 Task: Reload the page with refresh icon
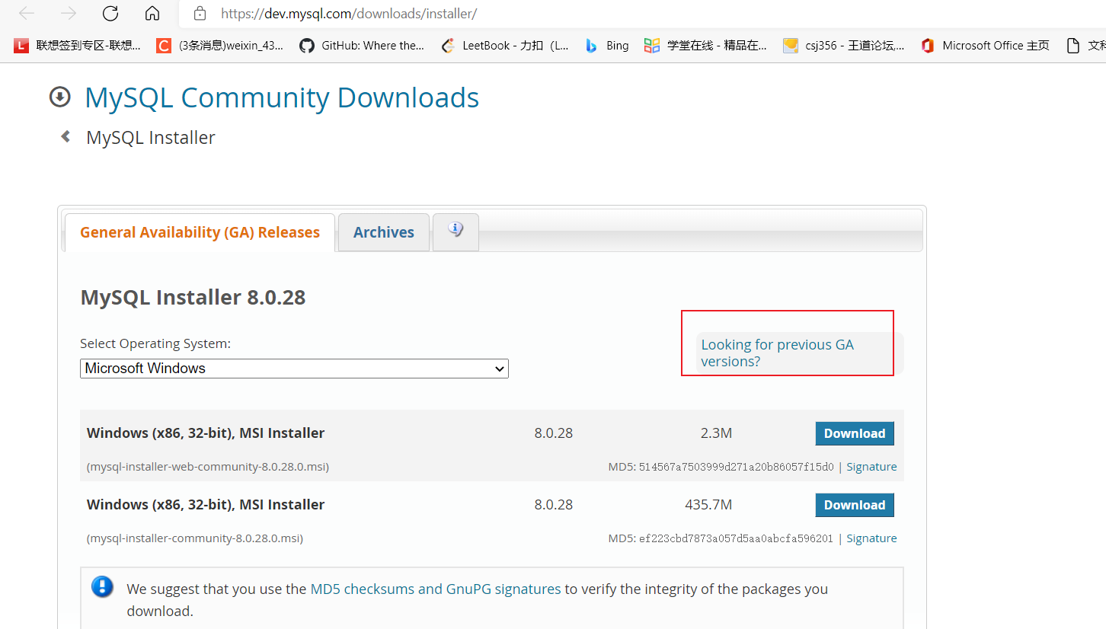pyautogui.click(x=110, y=13)
